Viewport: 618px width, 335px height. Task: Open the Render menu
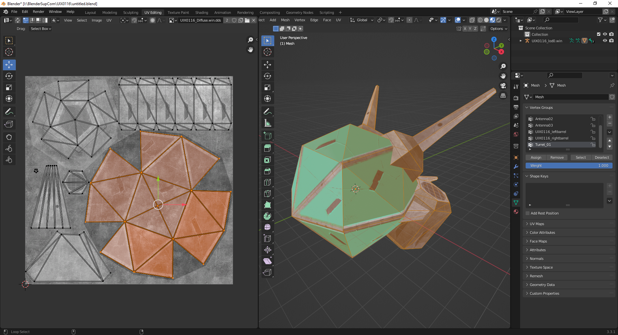click(38, 12)
